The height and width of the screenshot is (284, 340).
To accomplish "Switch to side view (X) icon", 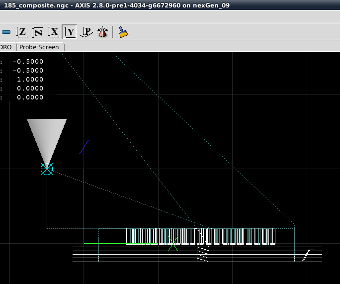I will 54,32.
